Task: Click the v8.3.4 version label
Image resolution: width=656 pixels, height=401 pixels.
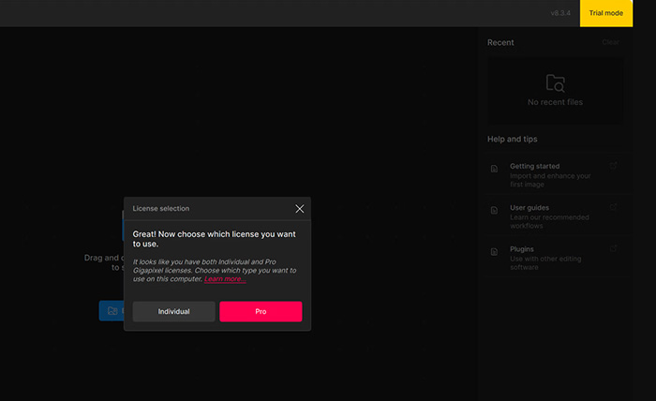Action: click(x=560, y=13)
